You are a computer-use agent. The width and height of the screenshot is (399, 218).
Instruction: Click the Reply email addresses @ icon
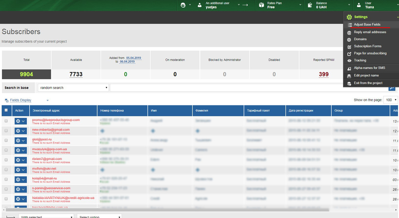click(x=349, y=33)
